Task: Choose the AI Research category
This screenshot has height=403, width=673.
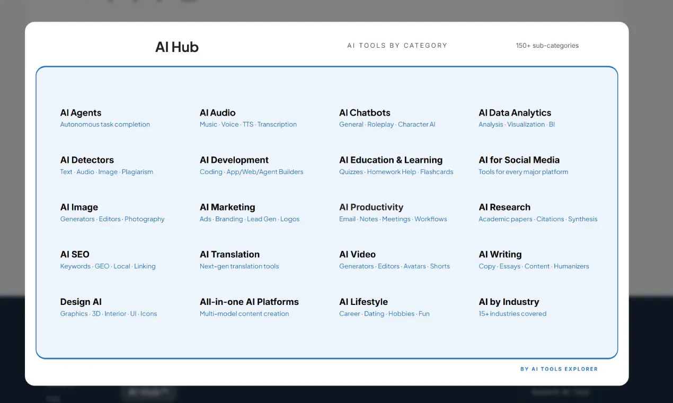Action: point(504,207)
